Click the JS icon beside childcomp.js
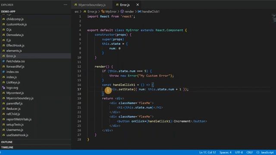 pos(3,19)
